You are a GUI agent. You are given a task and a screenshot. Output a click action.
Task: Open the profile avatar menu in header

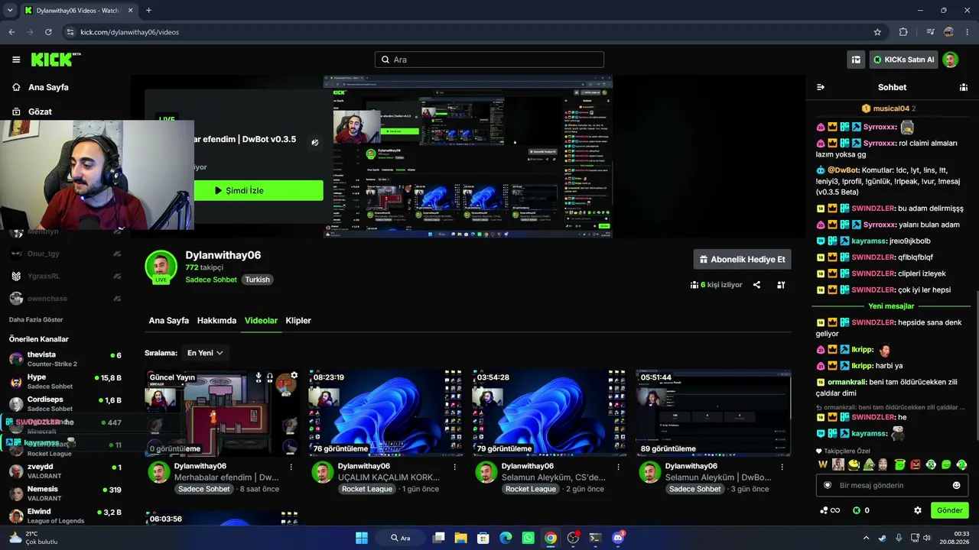[950, 60]
